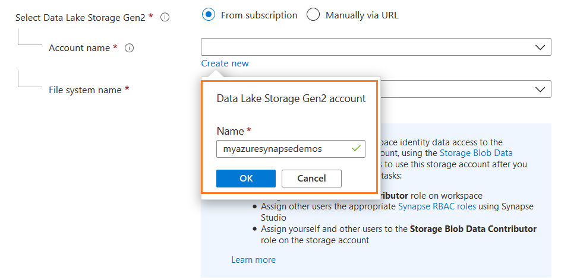
Task: Click the Create new link under Account name
Action: point(225,63)
